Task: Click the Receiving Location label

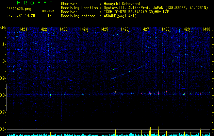Action: [x=79, y=8]
